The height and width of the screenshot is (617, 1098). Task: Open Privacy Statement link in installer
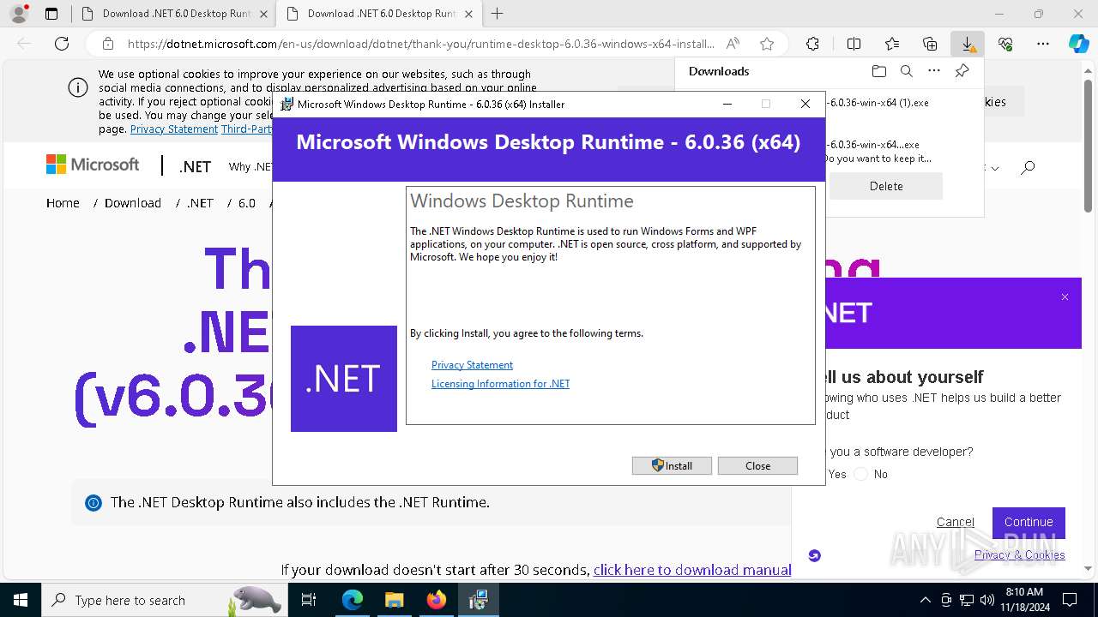472,365
